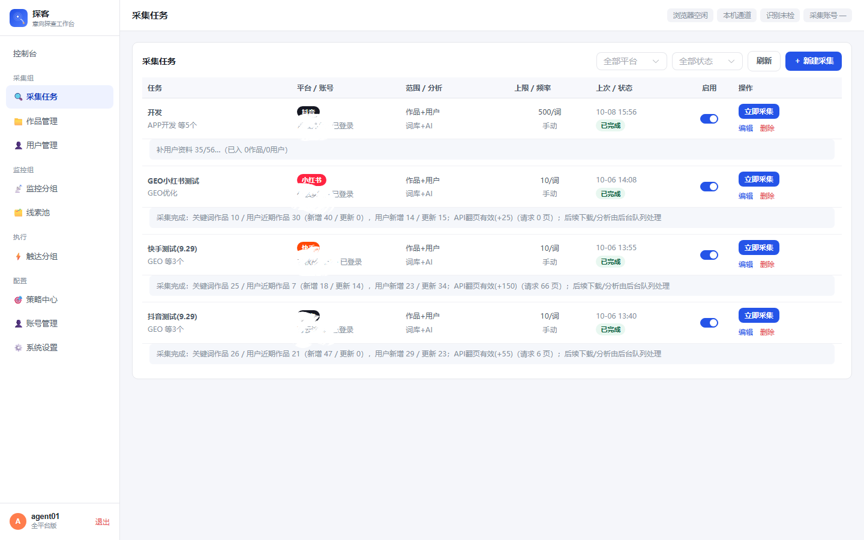Click the target icon beside 策略中心
The height and width of the screenshot is (540, 864).
click(x=18, y=299)
